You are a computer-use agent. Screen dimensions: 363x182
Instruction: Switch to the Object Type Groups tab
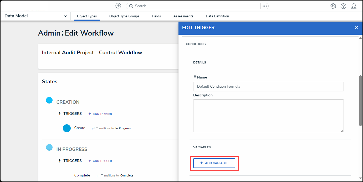tap(124, 16)
